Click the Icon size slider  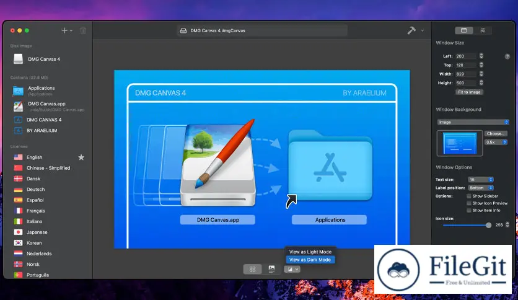click(x=467, y=226)
